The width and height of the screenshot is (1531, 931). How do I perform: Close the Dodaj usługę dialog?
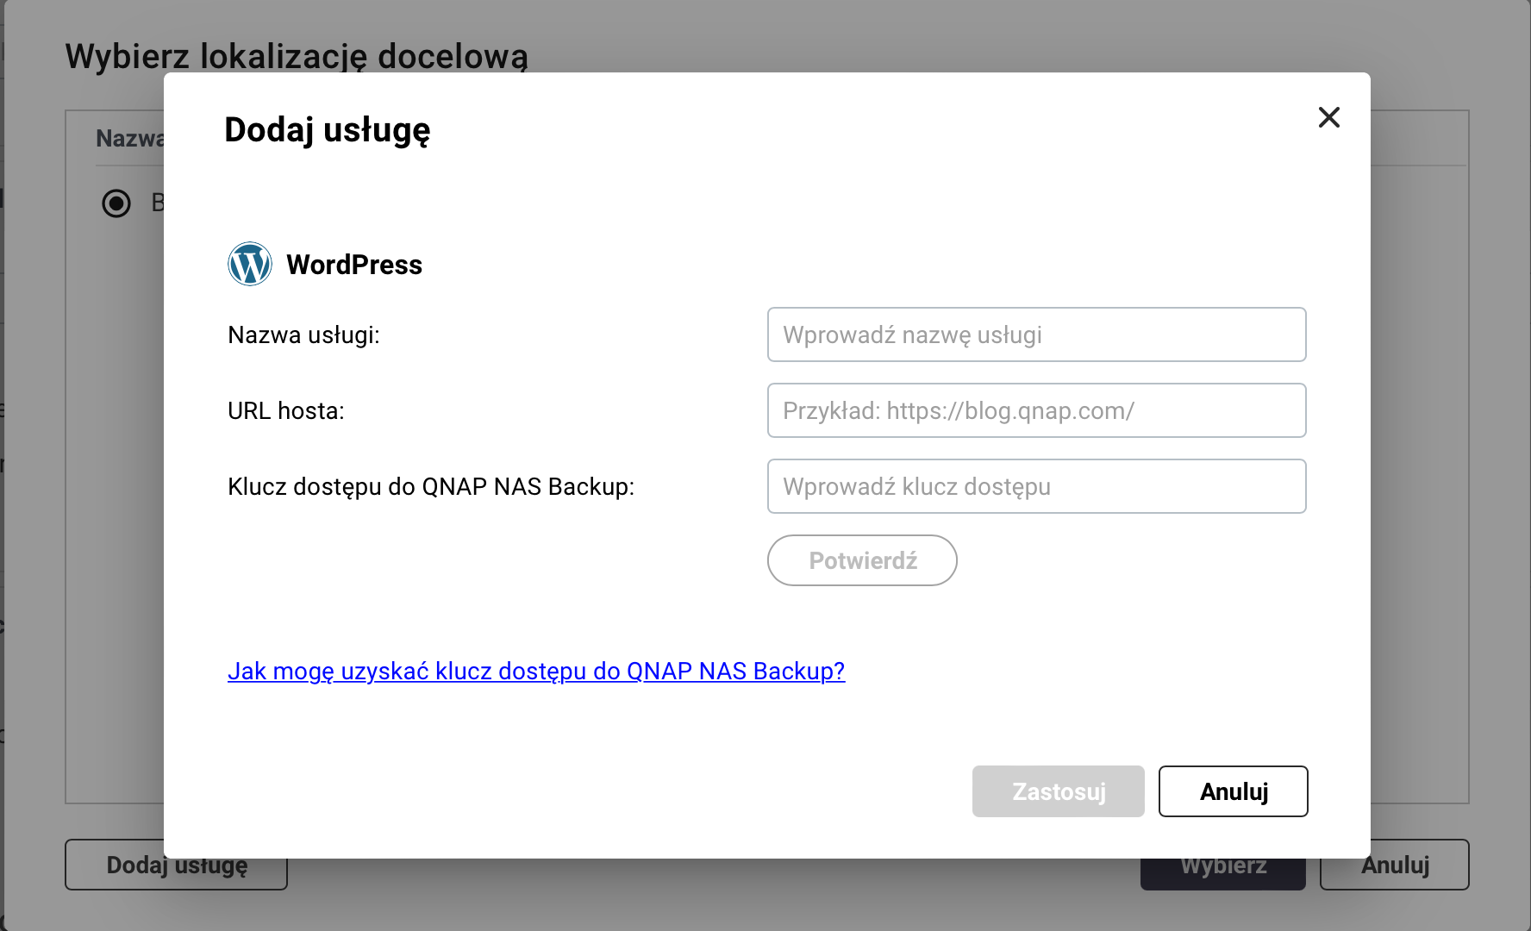tap(1328, 117)
